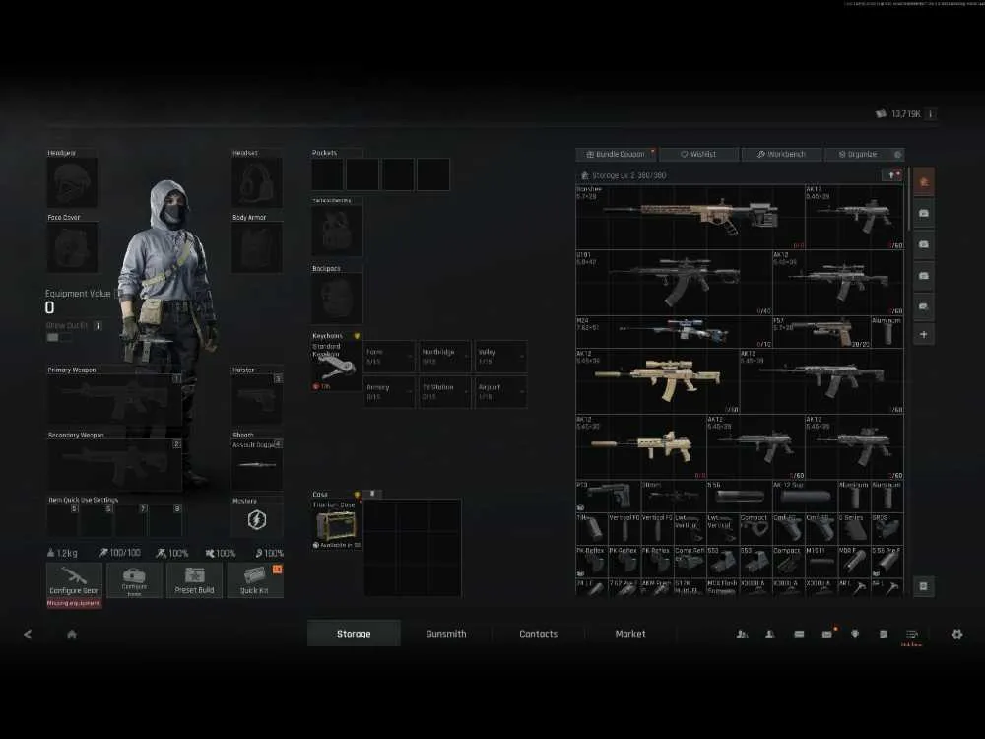
Task: Open the Workbench
Action: pyautogui.click(x=781, y=154)
